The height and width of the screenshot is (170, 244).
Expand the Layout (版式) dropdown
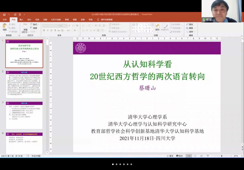(35, 25)
